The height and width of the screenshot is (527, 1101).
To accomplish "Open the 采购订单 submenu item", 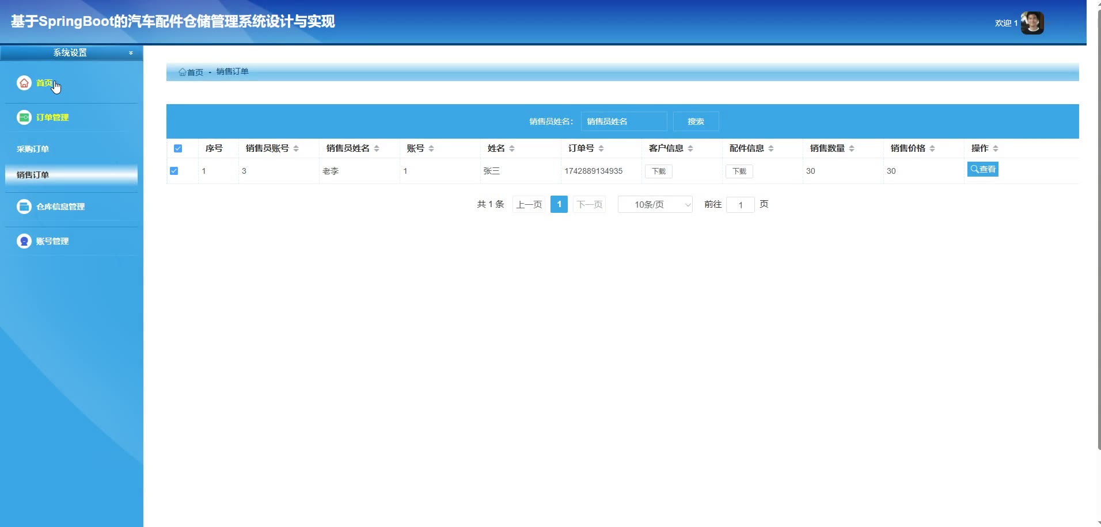I will pyautogui.click(x=33, y=149).
